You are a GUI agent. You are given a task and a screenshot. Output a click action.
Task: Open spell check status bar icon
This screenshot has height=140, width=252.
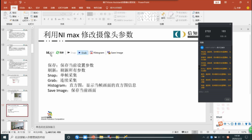[29, 132]
